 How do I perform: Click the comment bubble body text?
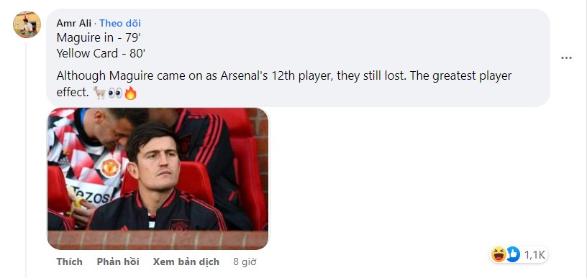pos(283,84)
